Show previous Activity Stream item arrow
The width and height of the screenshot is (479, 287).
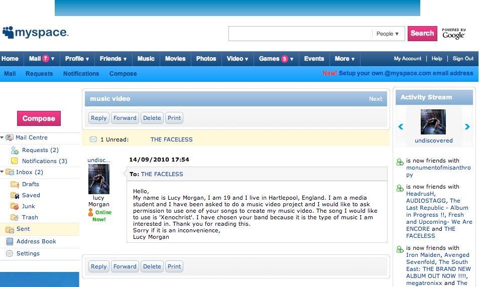click(x=401, y=126)
